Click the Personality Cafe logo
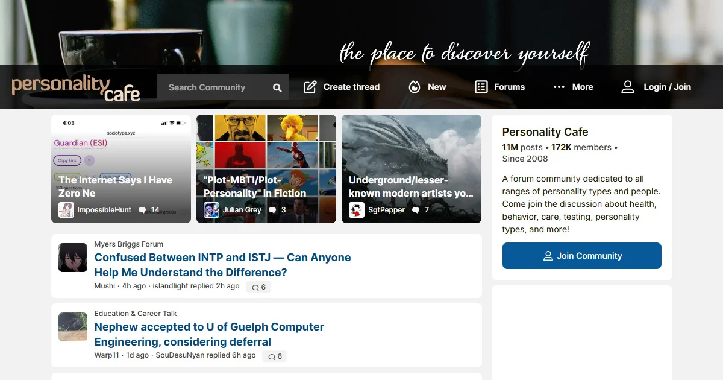The width and height of the screenshot is (723, 380). [76, 88]
